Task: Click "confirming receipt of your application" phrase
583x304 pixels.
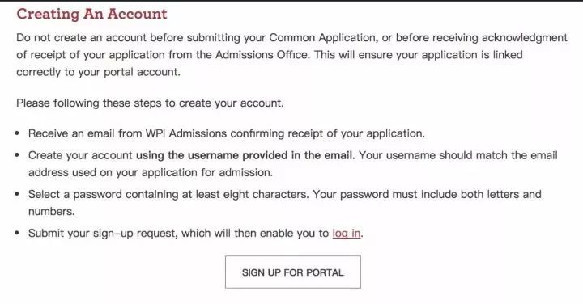Action: tap(327, 133)
